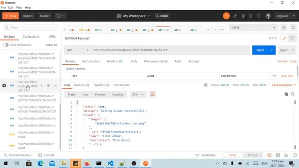
Task: Open the JSON format dropdown
Action: click(138, 94)
